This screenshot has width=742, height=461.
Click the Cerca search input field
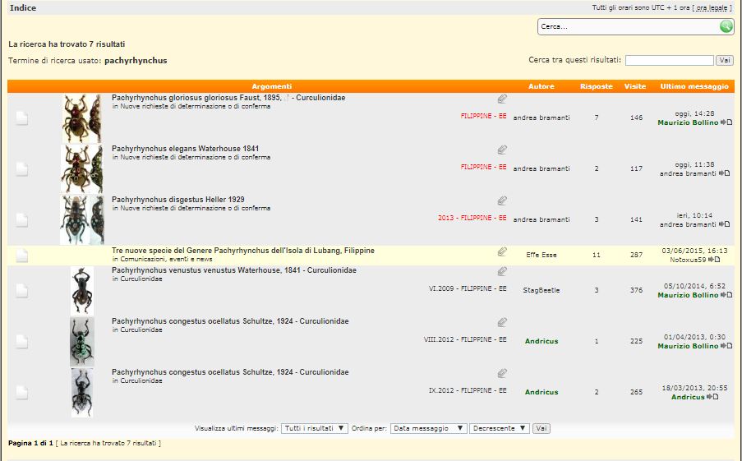(x=628, y=26)
